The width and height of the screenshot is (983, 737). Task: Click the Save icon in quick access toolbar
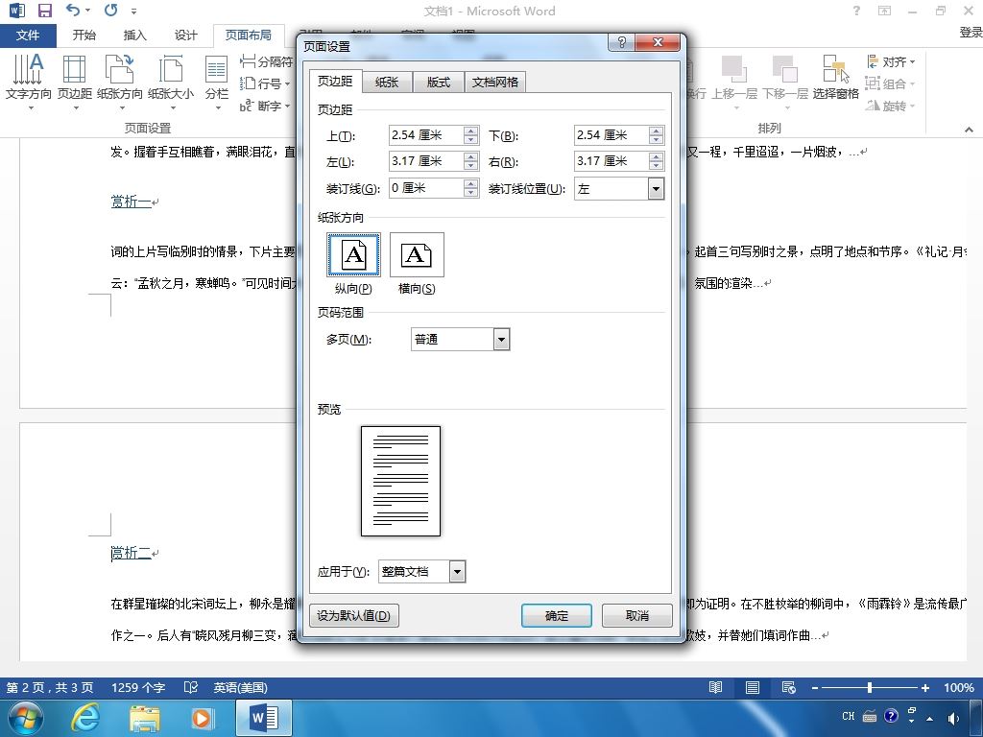(44, 11)
